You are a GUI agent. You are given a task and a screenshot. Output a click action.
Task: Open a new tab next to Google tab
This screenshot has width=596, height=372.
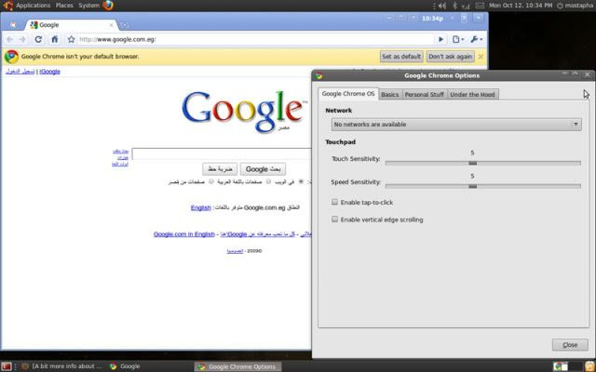coord(125,25)
